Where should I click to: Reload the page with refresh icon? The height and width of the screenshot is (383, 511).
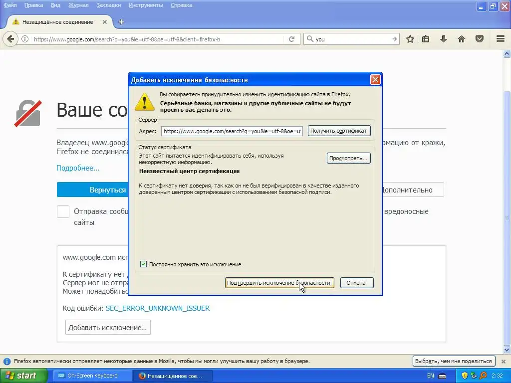pos(291,39)
